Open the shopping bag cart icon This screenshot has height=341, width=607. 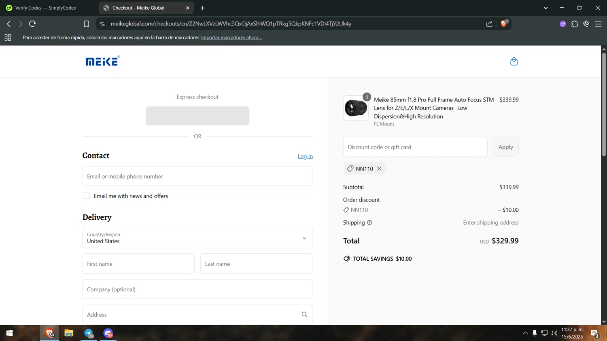point(514,61)
